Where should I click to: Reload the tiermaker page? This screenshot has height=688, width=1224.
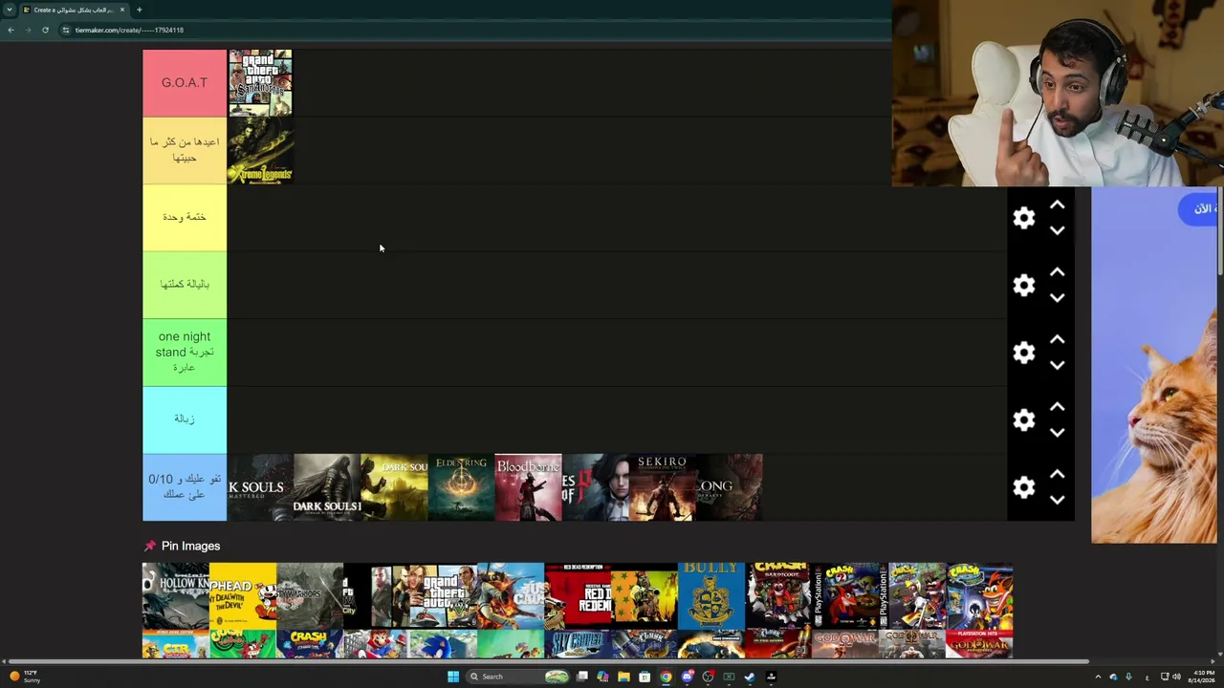[x=45, y=30]
